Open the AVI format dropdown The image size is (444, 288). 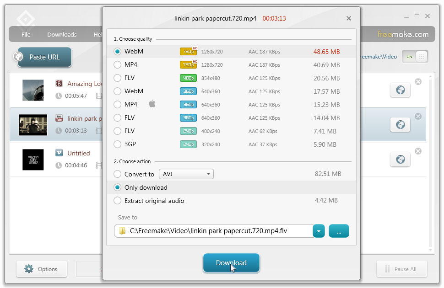coord(186,174)
